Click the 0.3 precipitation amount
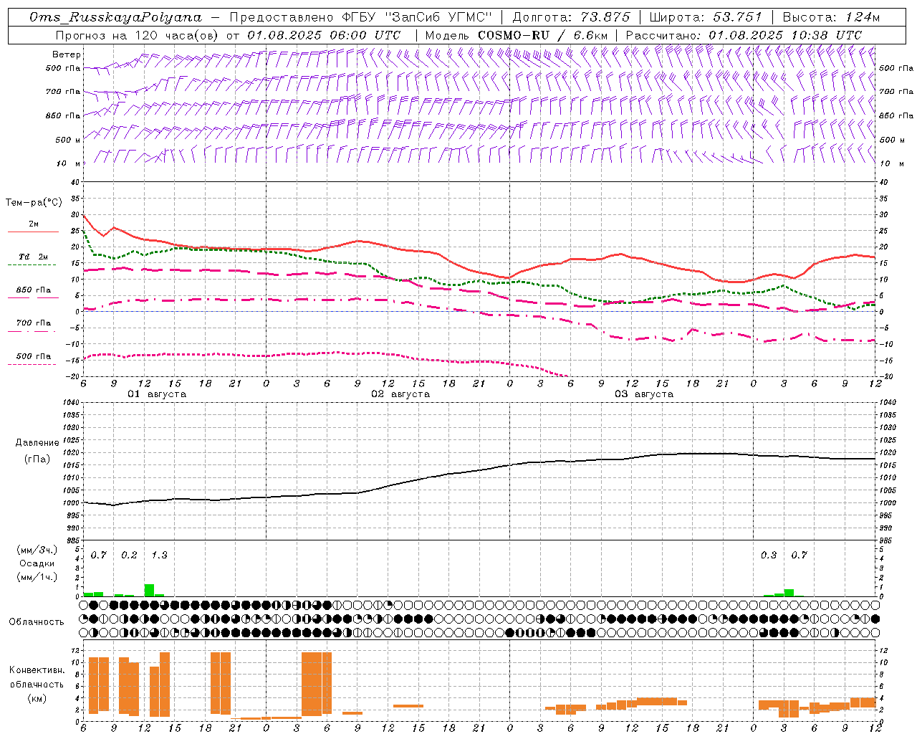 769,556
